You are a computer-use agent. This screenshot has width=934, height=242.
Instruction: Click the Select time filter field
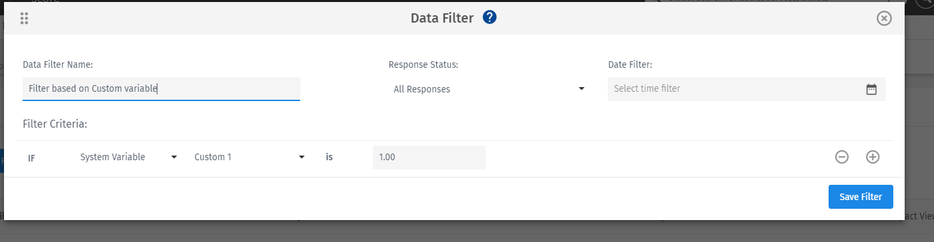[747, 89]
